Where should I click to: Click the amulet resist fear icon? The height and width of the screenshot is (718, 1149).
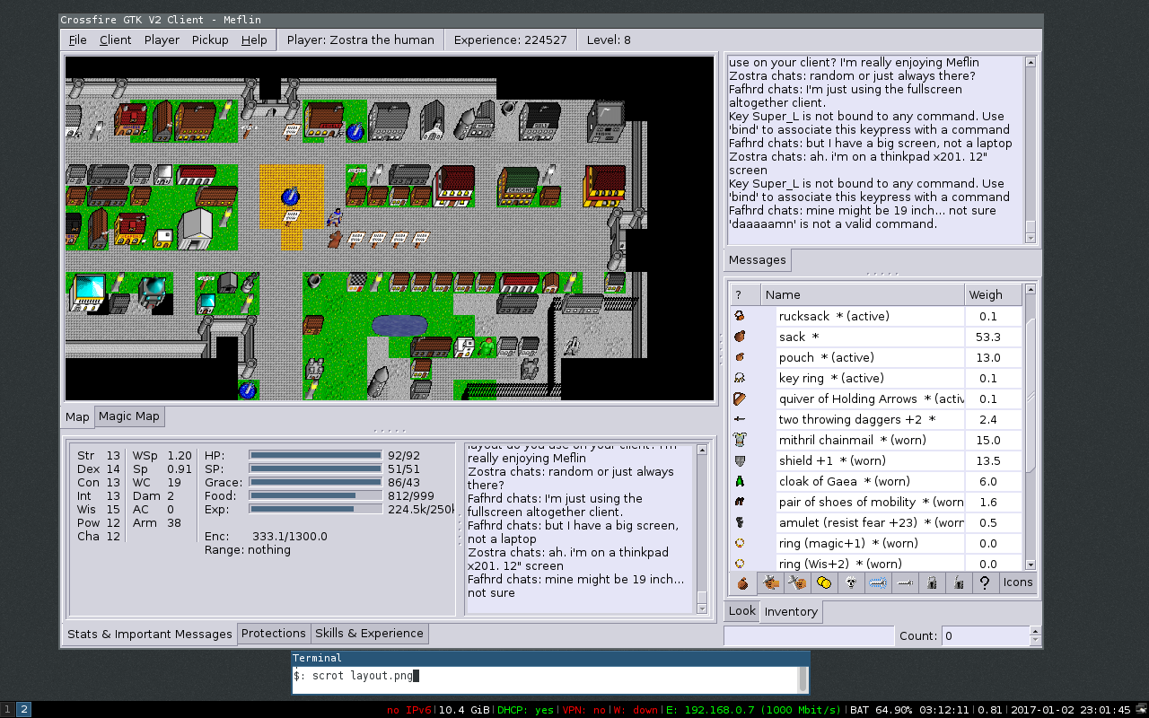(x=740, y=522)
